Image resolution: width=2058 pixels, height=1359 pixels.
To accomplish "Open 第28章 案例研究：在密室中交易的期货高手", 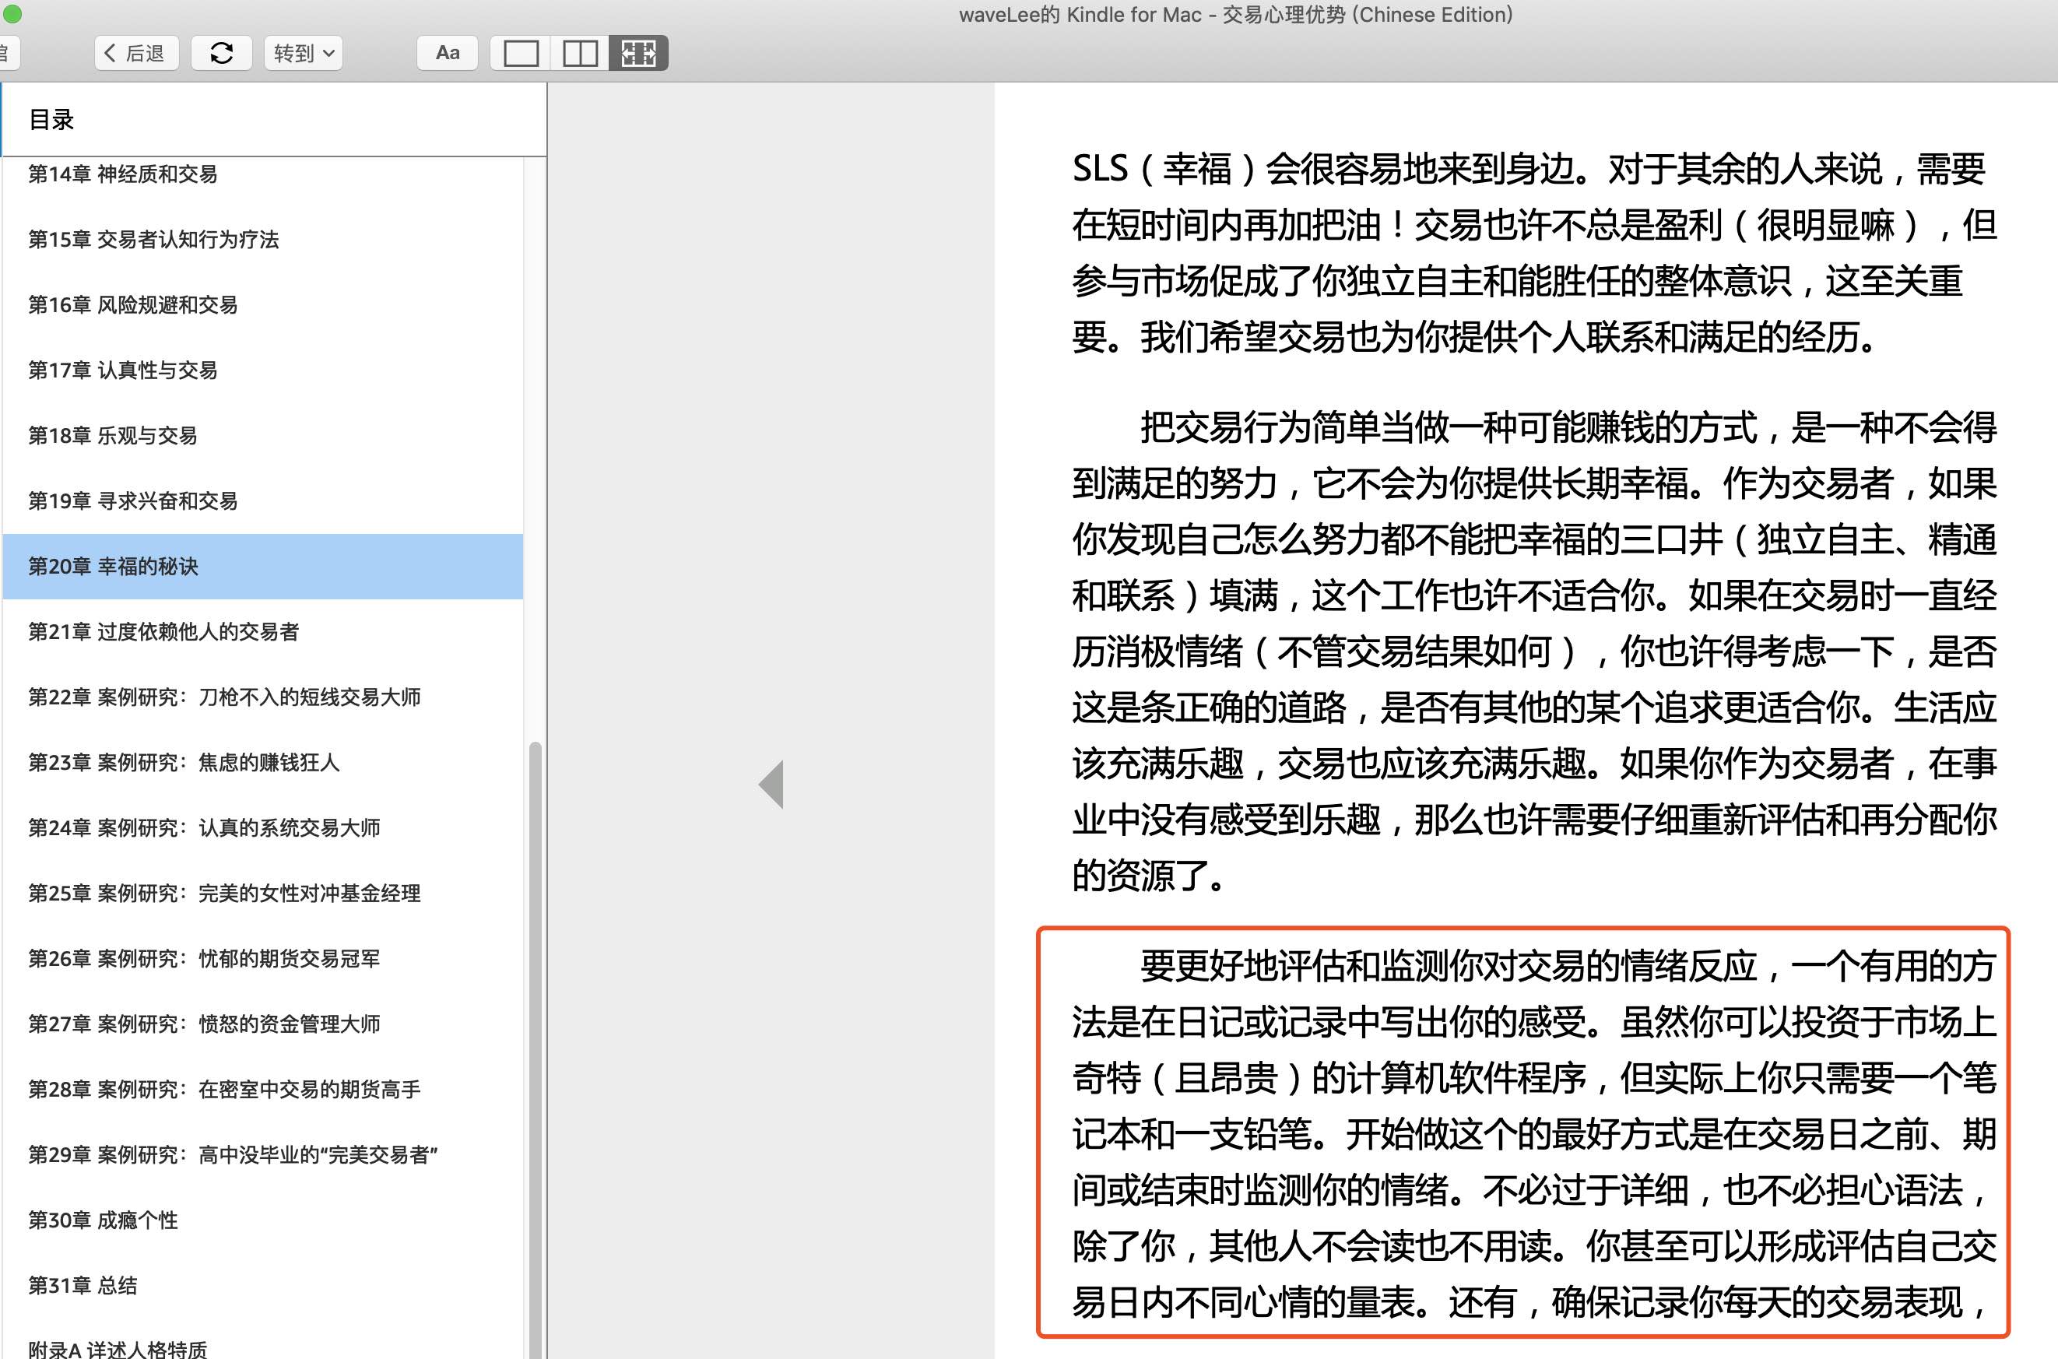I will (262, 1090).
